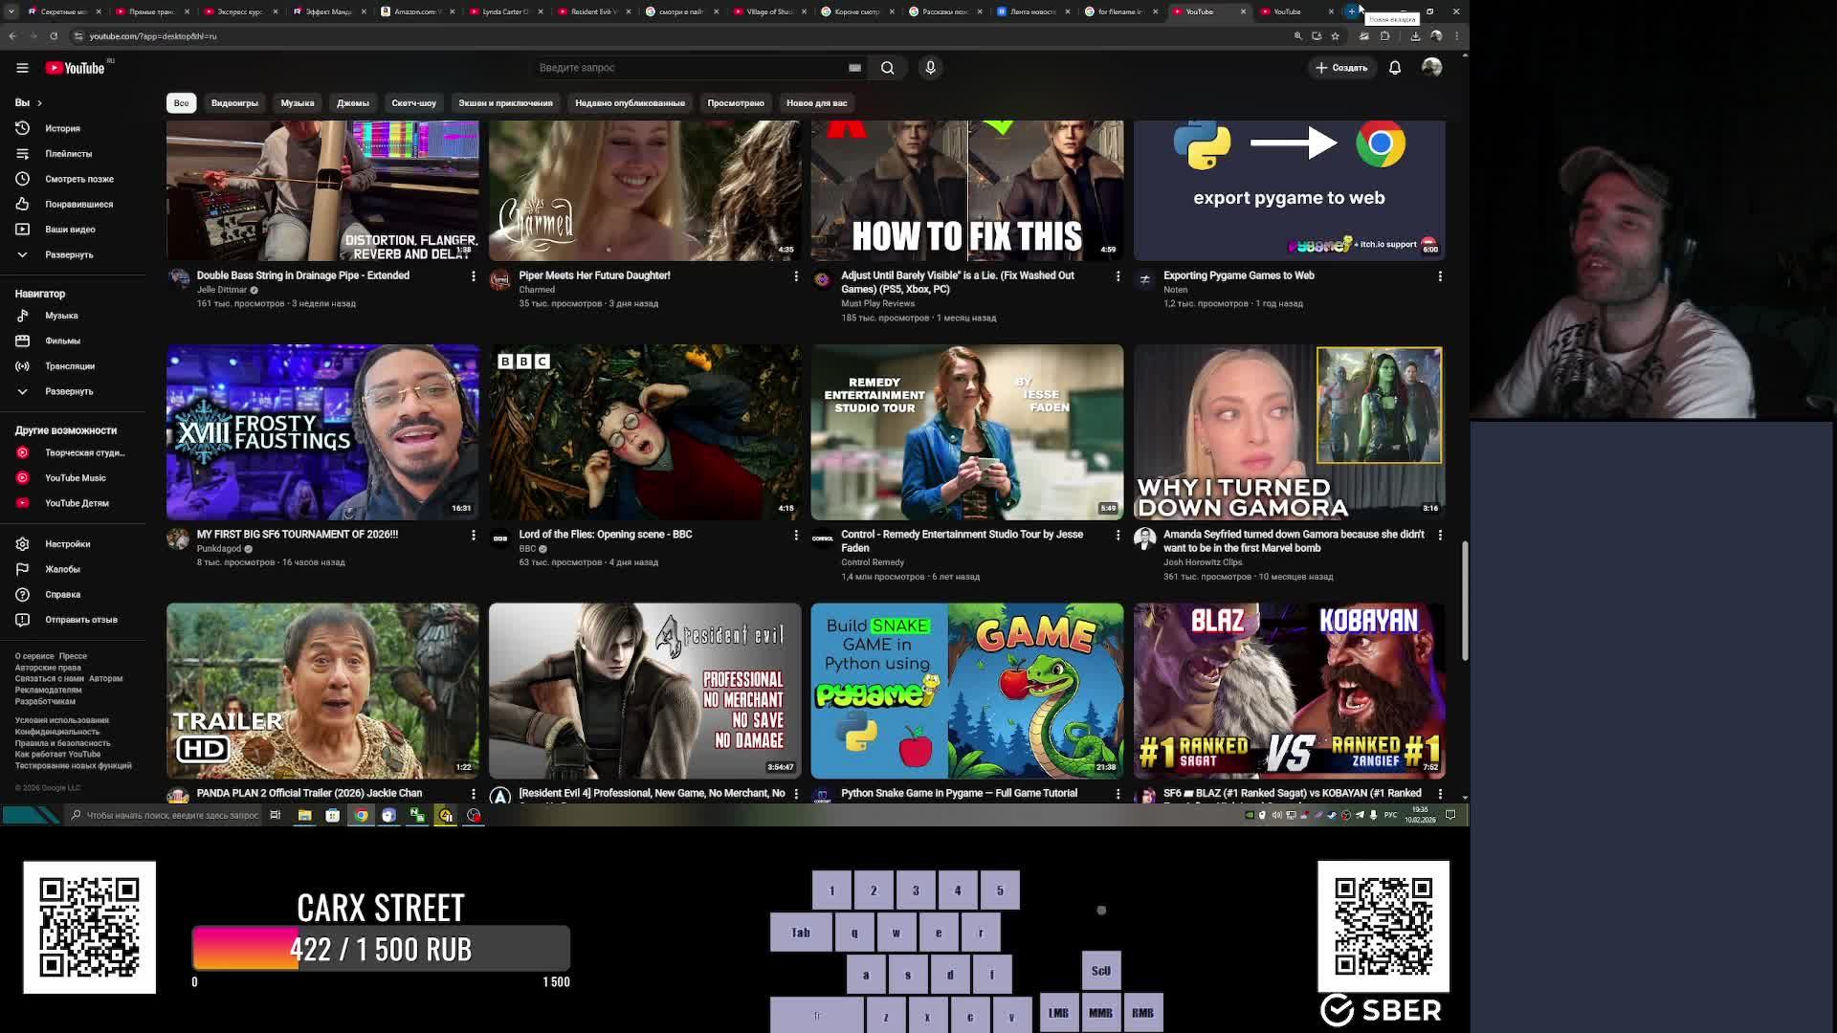Select 'Недавно опубликованные' filter chip
This screenshot has width=1837, height=1033.
coord(629,102)
